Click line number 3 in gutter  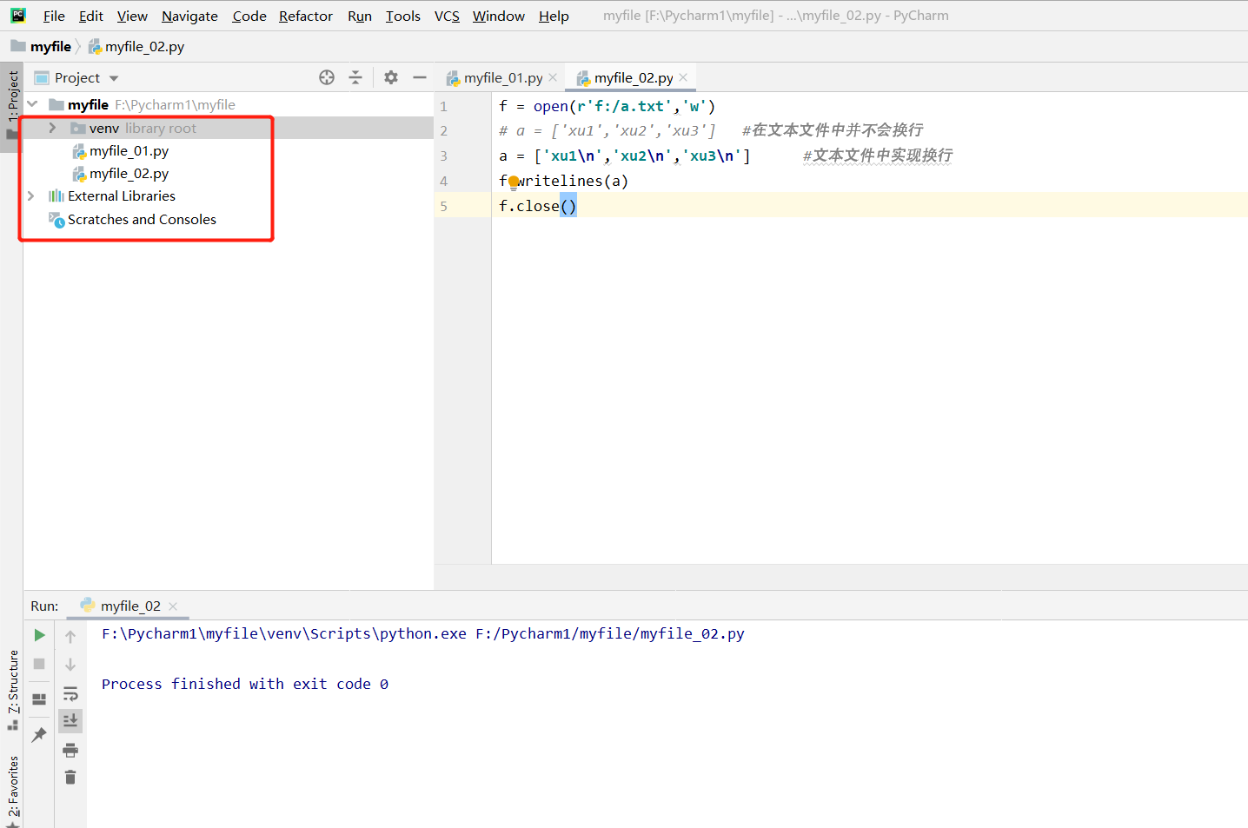point(443,156)
